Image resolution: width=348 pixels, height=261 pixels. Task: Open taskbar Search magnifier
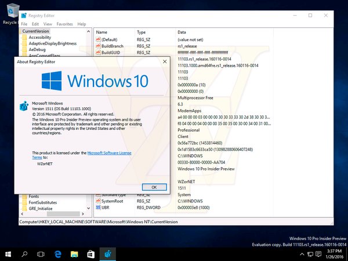(x=25, y=254)
